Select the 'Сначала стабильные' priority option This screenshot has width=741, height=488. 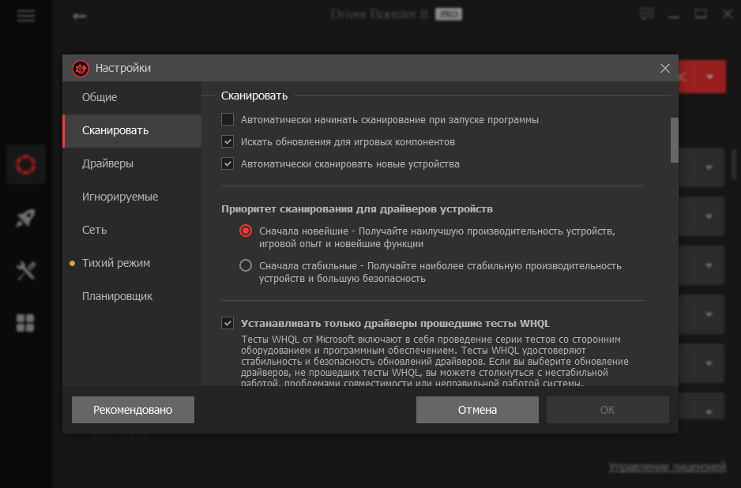pyautogui.click(x=246, y=266)
